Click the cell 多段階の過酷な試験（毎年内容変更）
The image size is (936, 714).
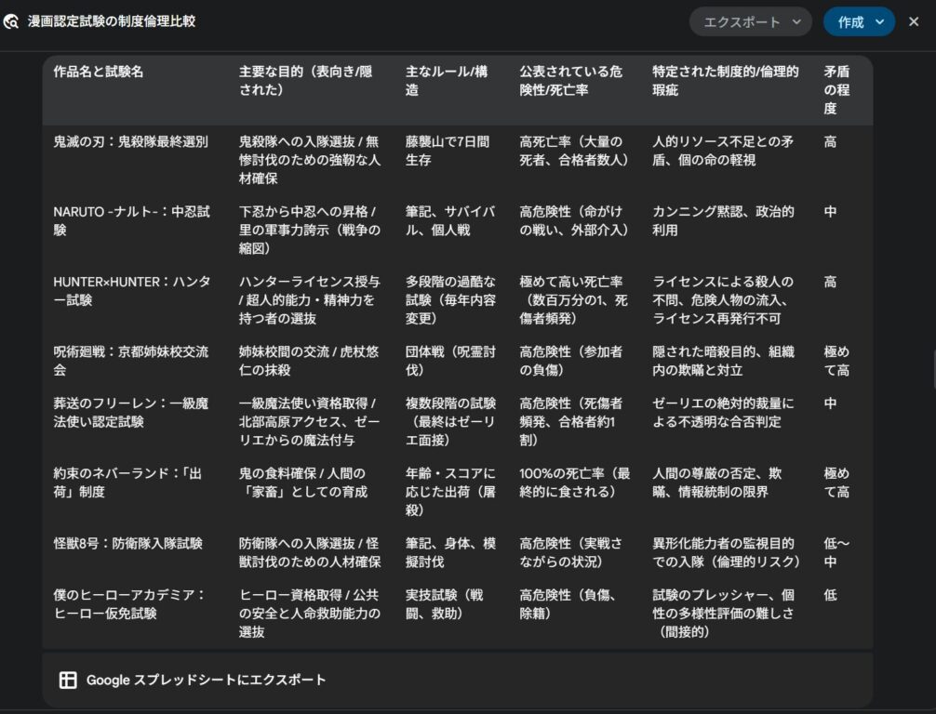pos(450,299)
